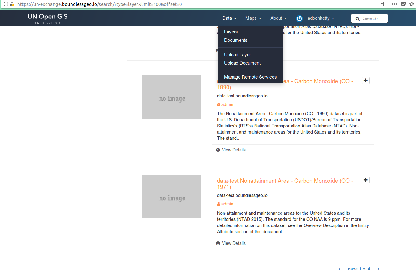Click the site information icon in the URL bar

pyautogui.click(x=6, y=4)
